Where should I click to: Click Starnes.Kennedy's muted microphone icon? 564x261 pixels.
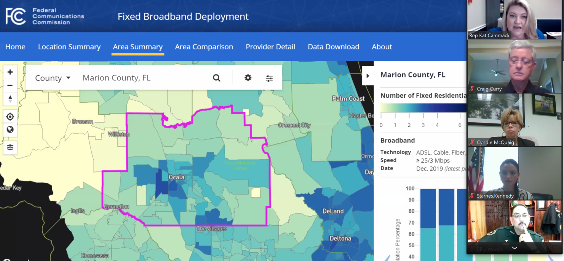coord(472,196)
